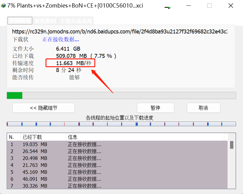Click the 能否续传 label
This screenshot has height=194, width=243.
click(x=23, y=77)
